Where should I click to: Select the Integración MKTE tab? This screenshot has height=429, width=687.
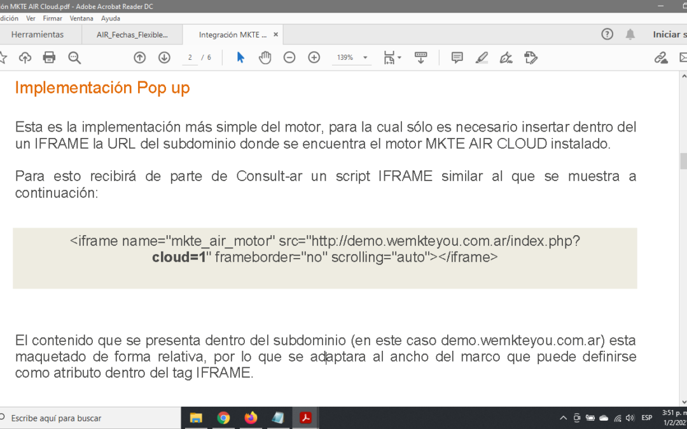[x=232, y=34]
